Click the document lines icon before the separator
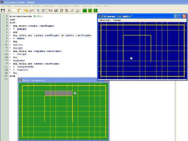The height and width of the screenshot is (141, 188). pyautogui.click(x=44, y=10)
